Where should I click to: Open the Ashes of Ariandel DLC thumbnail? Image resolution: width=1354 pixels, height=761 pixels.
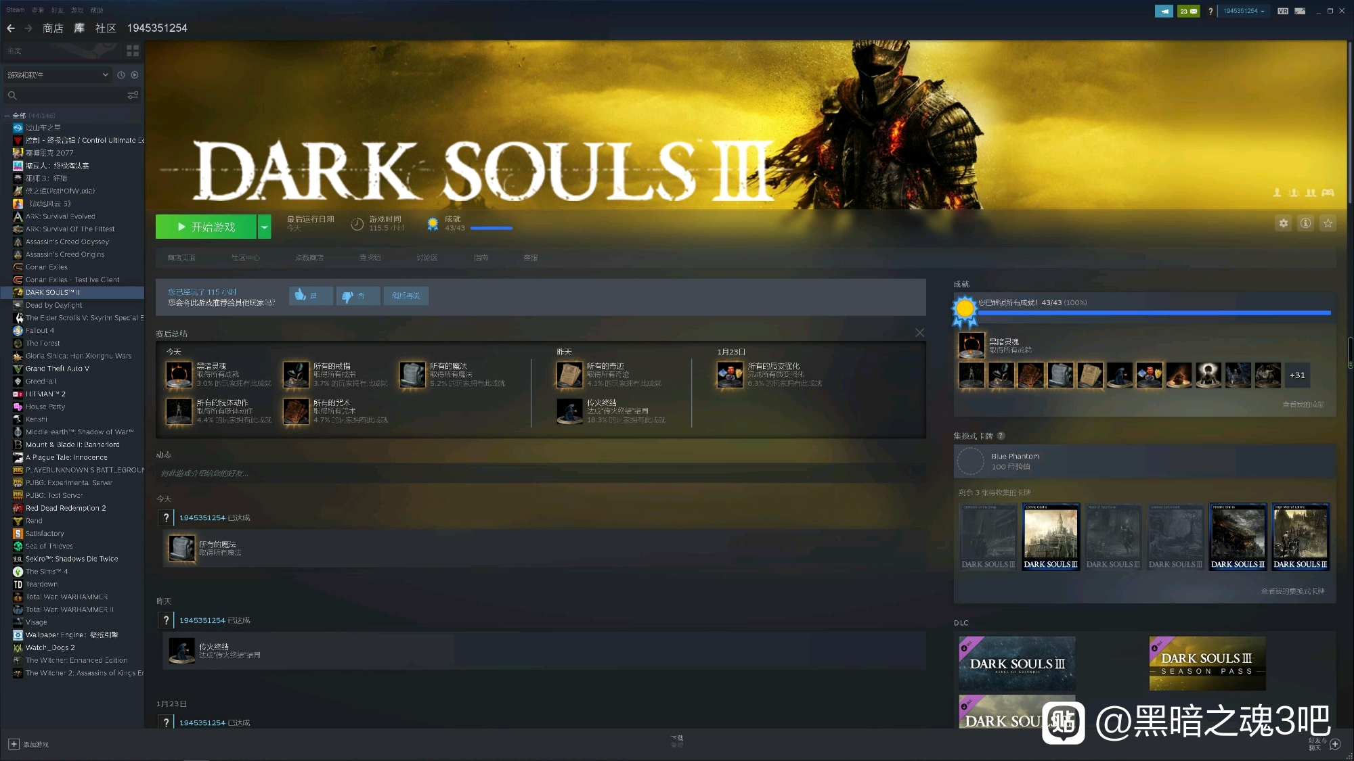[x=1017, y=663]
